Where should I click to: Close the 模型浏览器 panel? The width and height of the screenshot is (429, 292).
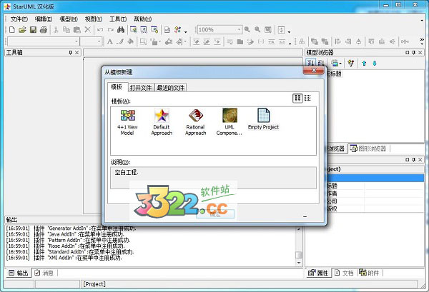coord(420,52)
